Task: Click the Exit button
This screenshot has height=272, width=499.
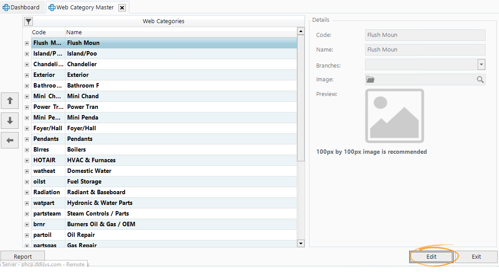Action: pos(476,257)
